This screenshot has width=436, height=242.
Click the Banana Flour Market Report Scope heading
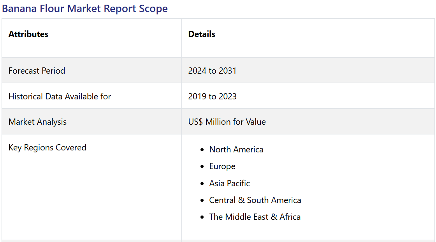pos(85,9)
